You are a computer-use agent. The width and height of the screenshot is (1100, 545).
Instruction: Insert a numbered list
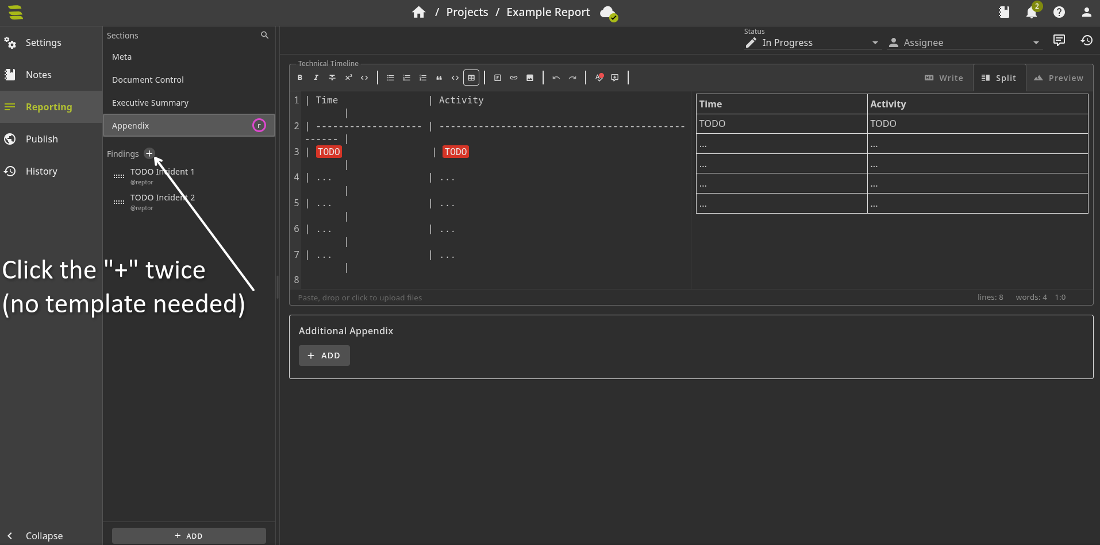pyautogui.click(x=406, y=78)
